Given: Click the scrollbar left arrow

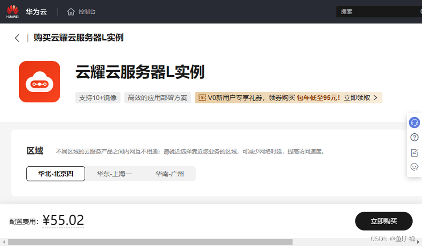Looking at the screenshot, I should tap(4, 242).
